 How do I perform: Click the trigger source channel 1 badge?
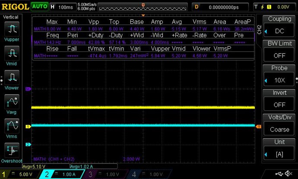click(x=269, y=7)
